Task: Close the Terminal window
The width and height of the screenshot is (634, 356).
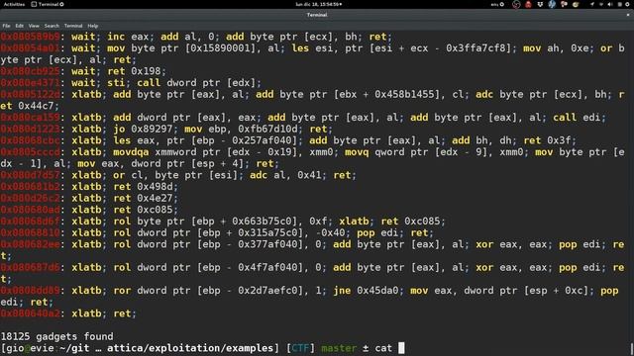Action: [x=628, y=15]
